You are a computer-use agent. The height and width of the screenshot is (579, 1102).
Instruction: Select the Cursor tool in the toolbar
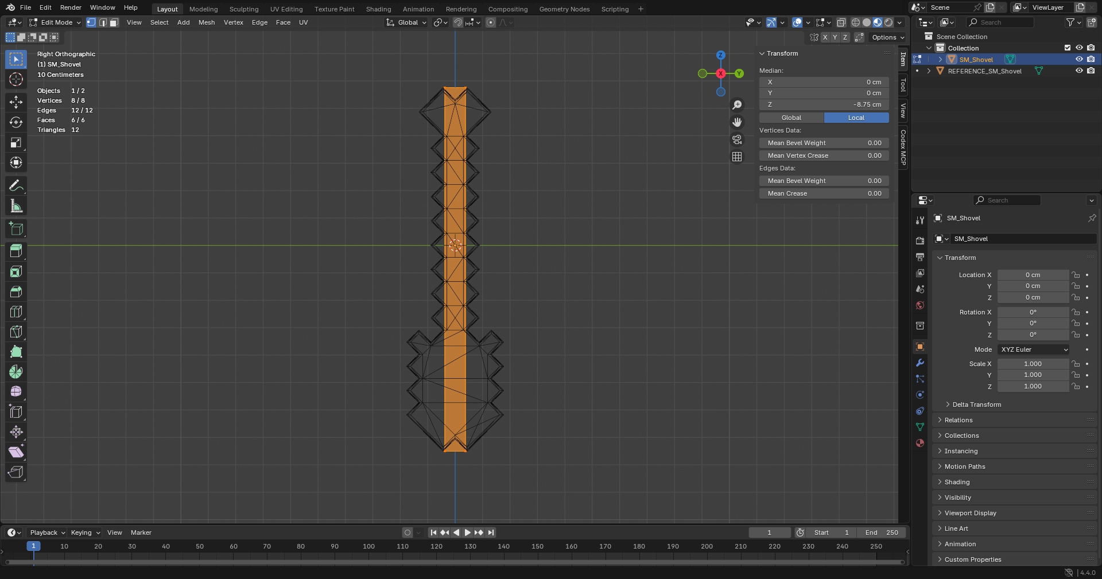tap(16, 79)
